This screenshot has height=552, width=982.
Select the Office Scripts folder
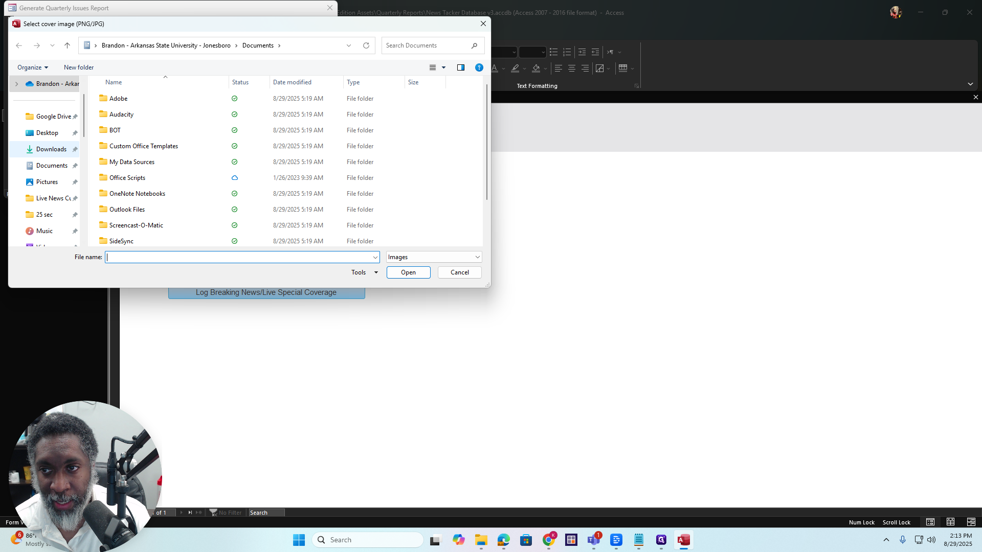click(x=127, y=178)
